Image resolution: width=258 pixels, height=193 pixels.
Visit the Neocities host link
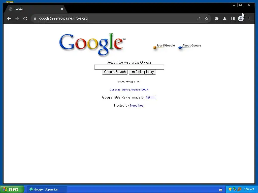point(137,105)
